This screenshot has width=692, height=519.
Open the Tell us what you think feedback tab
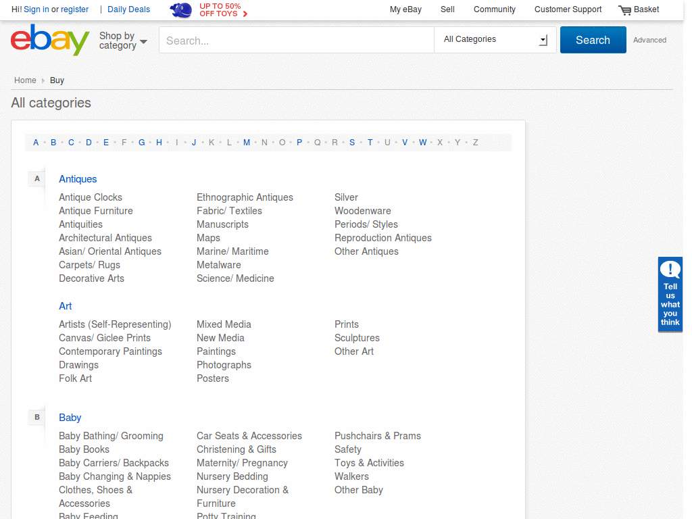[670, 295]
